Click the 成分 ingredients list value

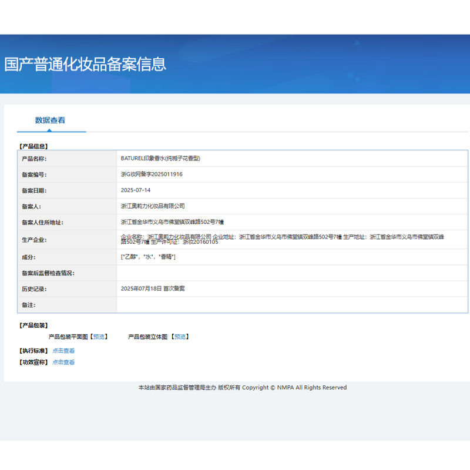[x=148, y=257]
